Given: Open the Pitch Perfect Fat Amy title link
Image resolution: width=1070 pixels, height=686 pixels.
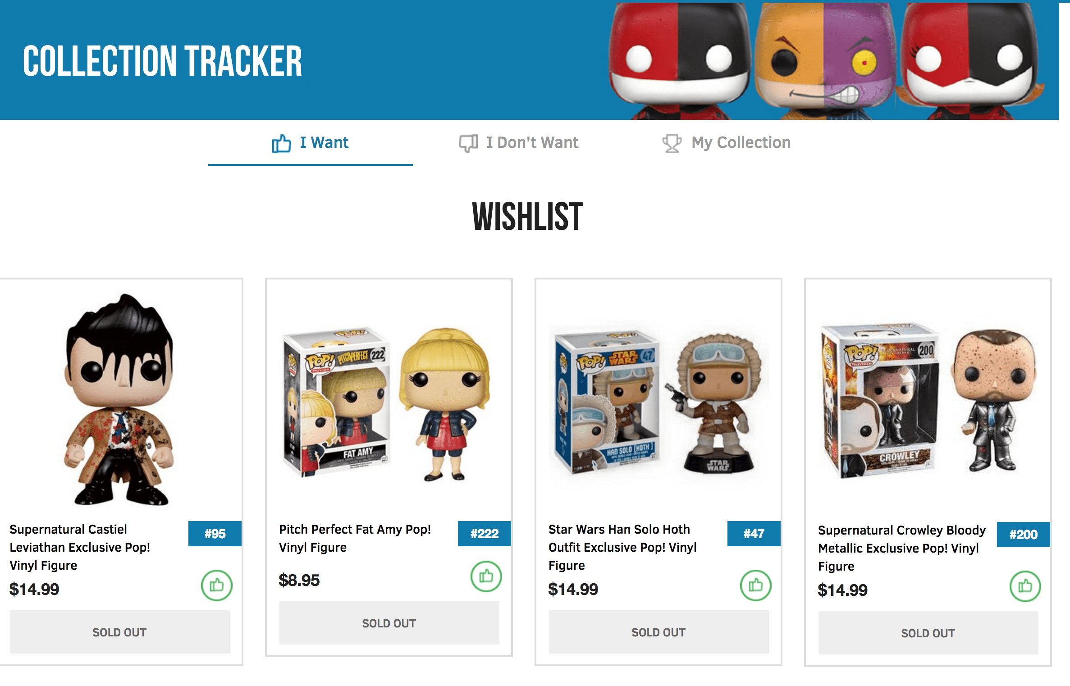Looking at the screenshot, I should tap(355, 538).
